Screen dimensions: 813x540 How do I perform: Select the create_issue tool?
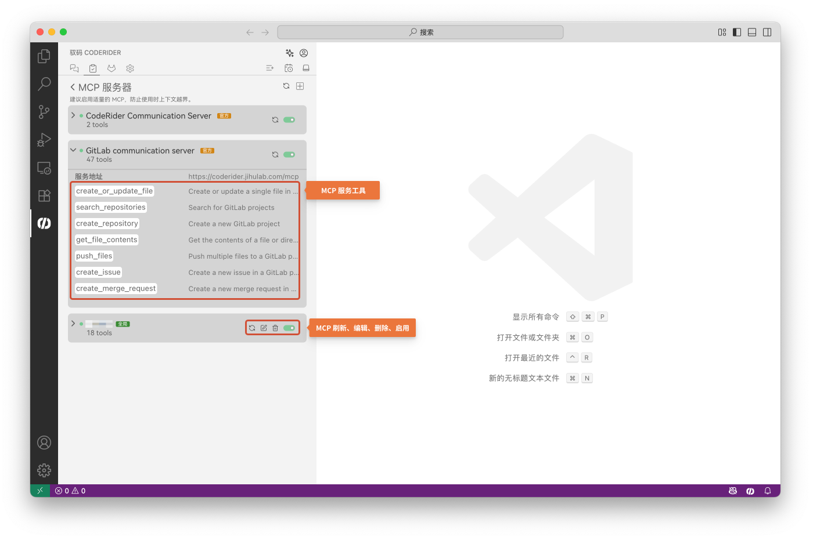pyautogui.click(x=98, y=272)
